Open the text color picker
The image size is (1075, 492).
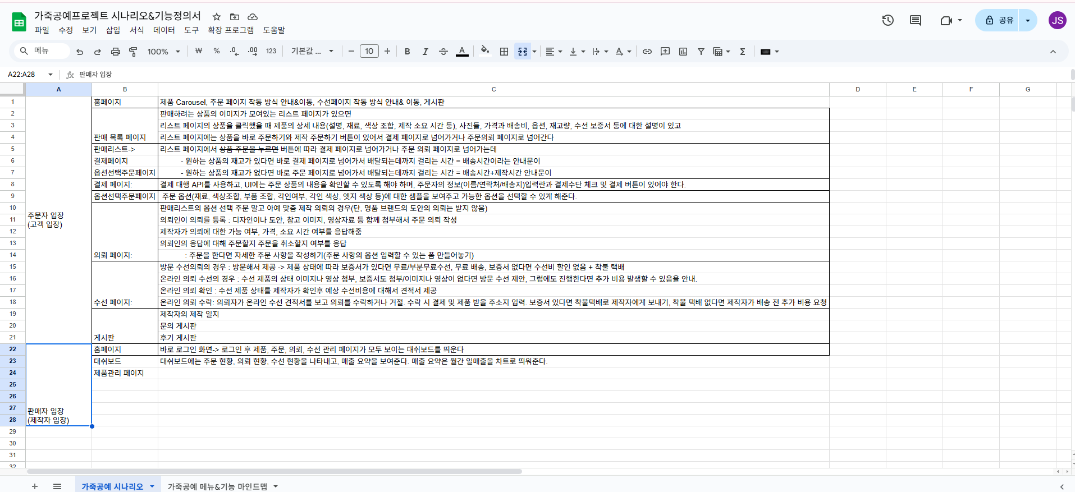462,52
